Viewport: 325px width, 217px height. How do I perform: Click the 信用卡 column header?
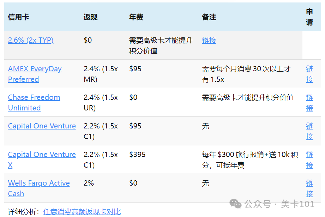18,17
